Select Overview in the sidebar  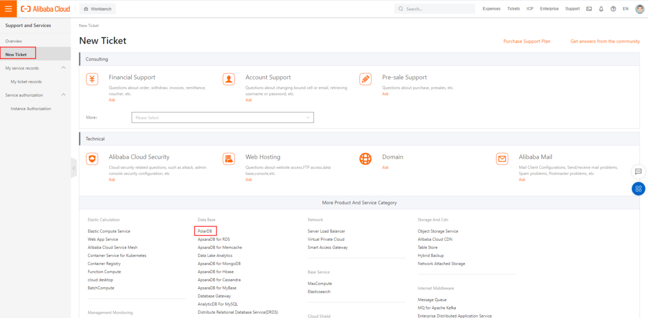pos(14,41)
